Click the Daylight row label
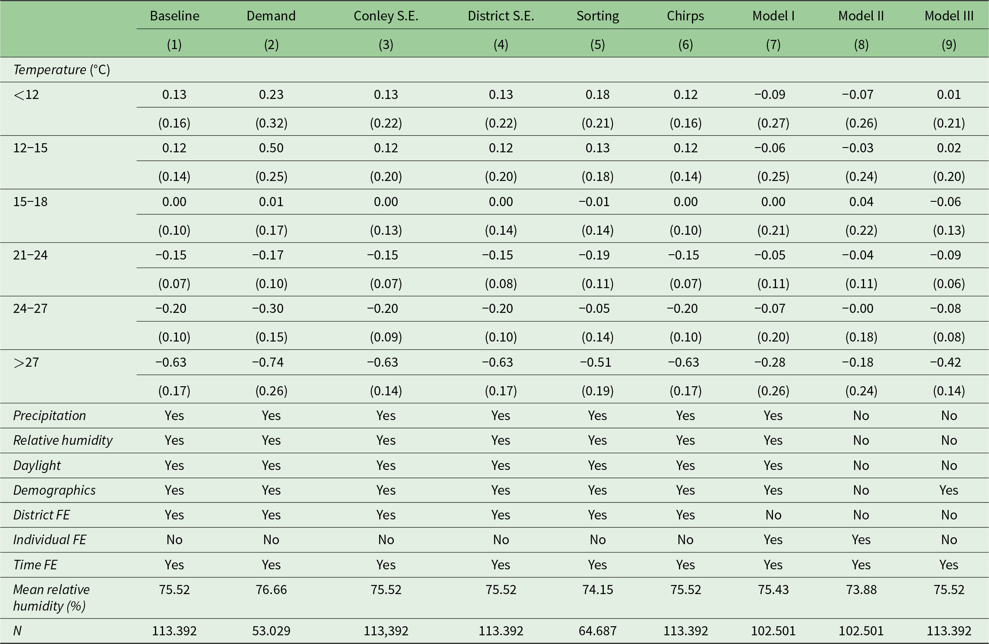This screenshot has width=989, height=644. pyautogui.click(x=37, y=466)
